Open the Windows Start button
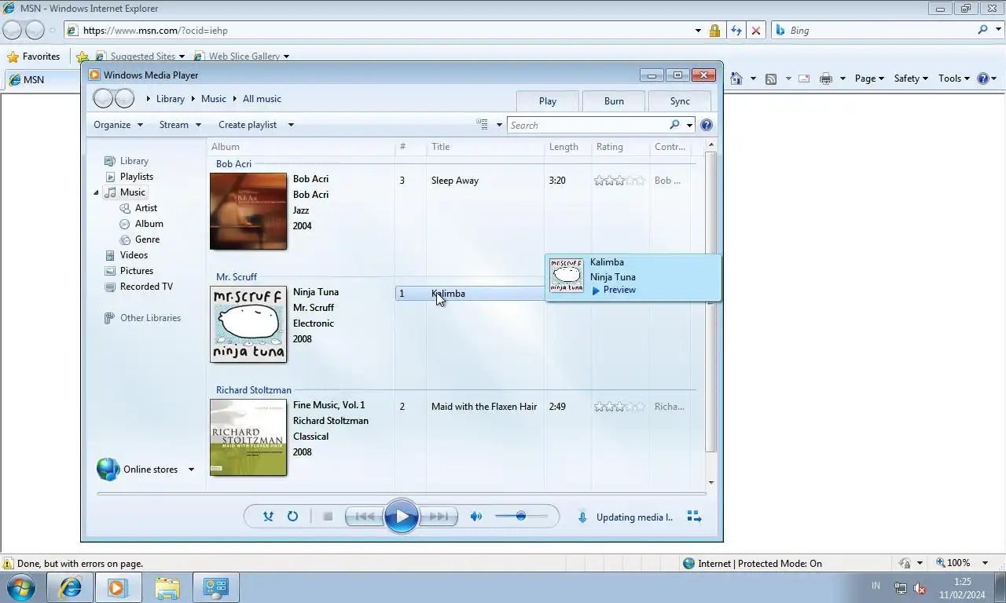This screenshot has width=1006, height=603. pyautogui.click(x=20, y=587)
